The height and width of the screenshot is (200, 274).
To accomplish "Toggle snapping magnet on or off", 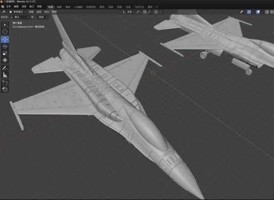I will [145, 12].
